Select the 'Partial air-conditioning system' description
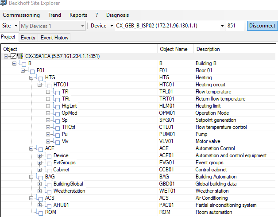 (226, 205)
